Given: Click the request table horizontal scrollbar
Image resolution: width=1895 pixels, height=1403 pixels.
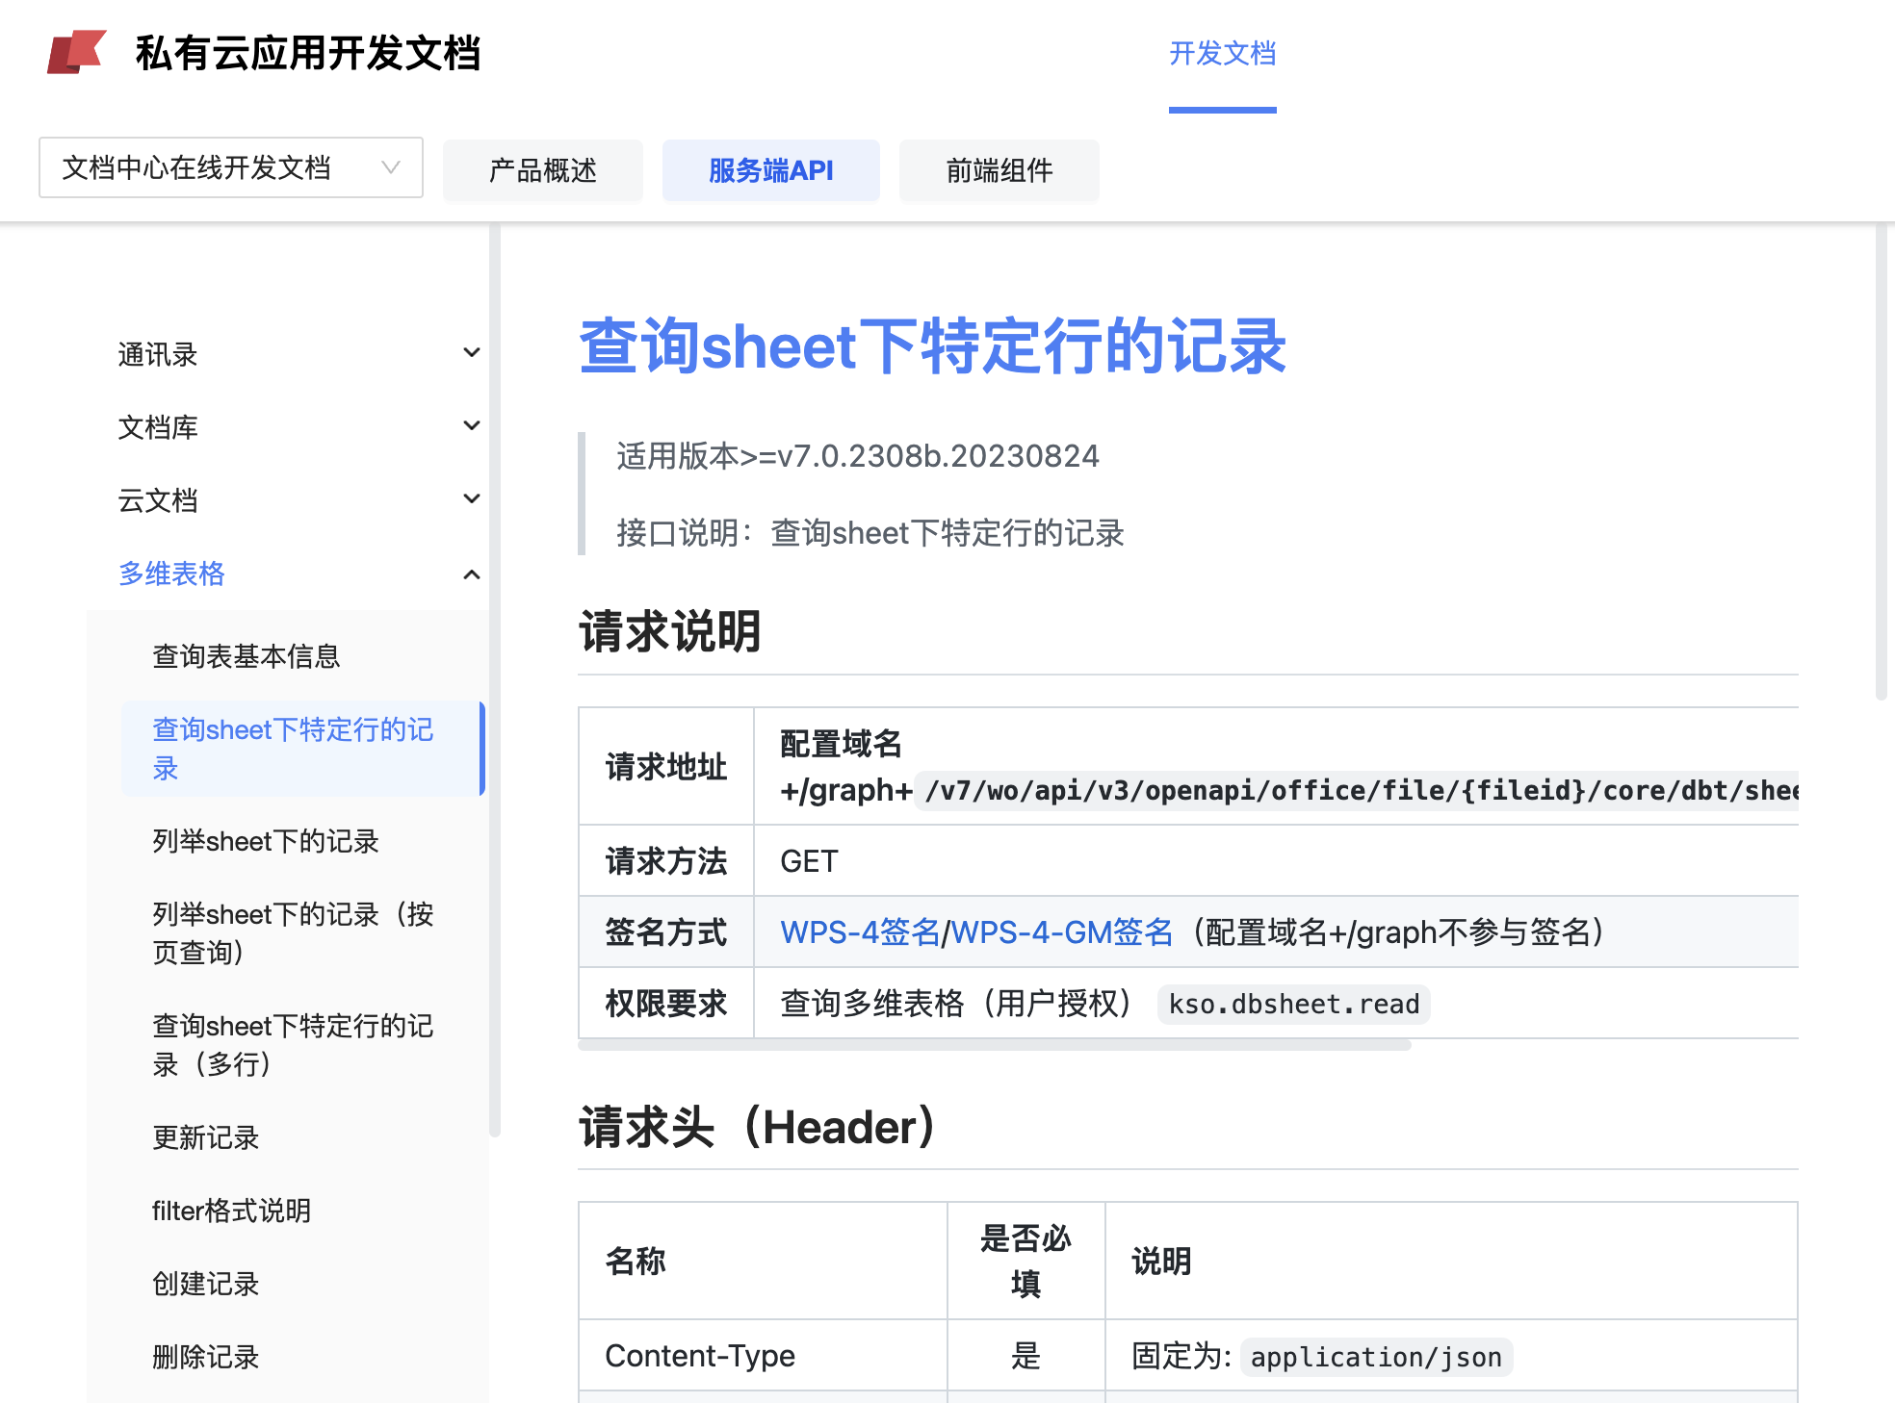Looking at the screenshot, I should tap(994, 1045).
